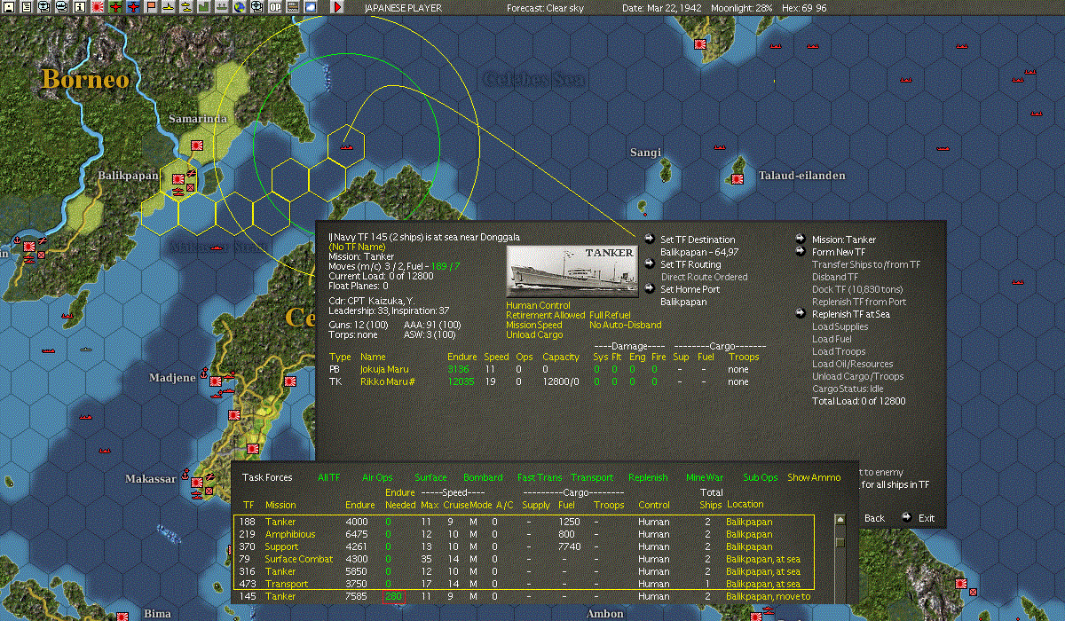Toggle Human Control setting
Viewport: 1065px width, 621px height.
538,306
